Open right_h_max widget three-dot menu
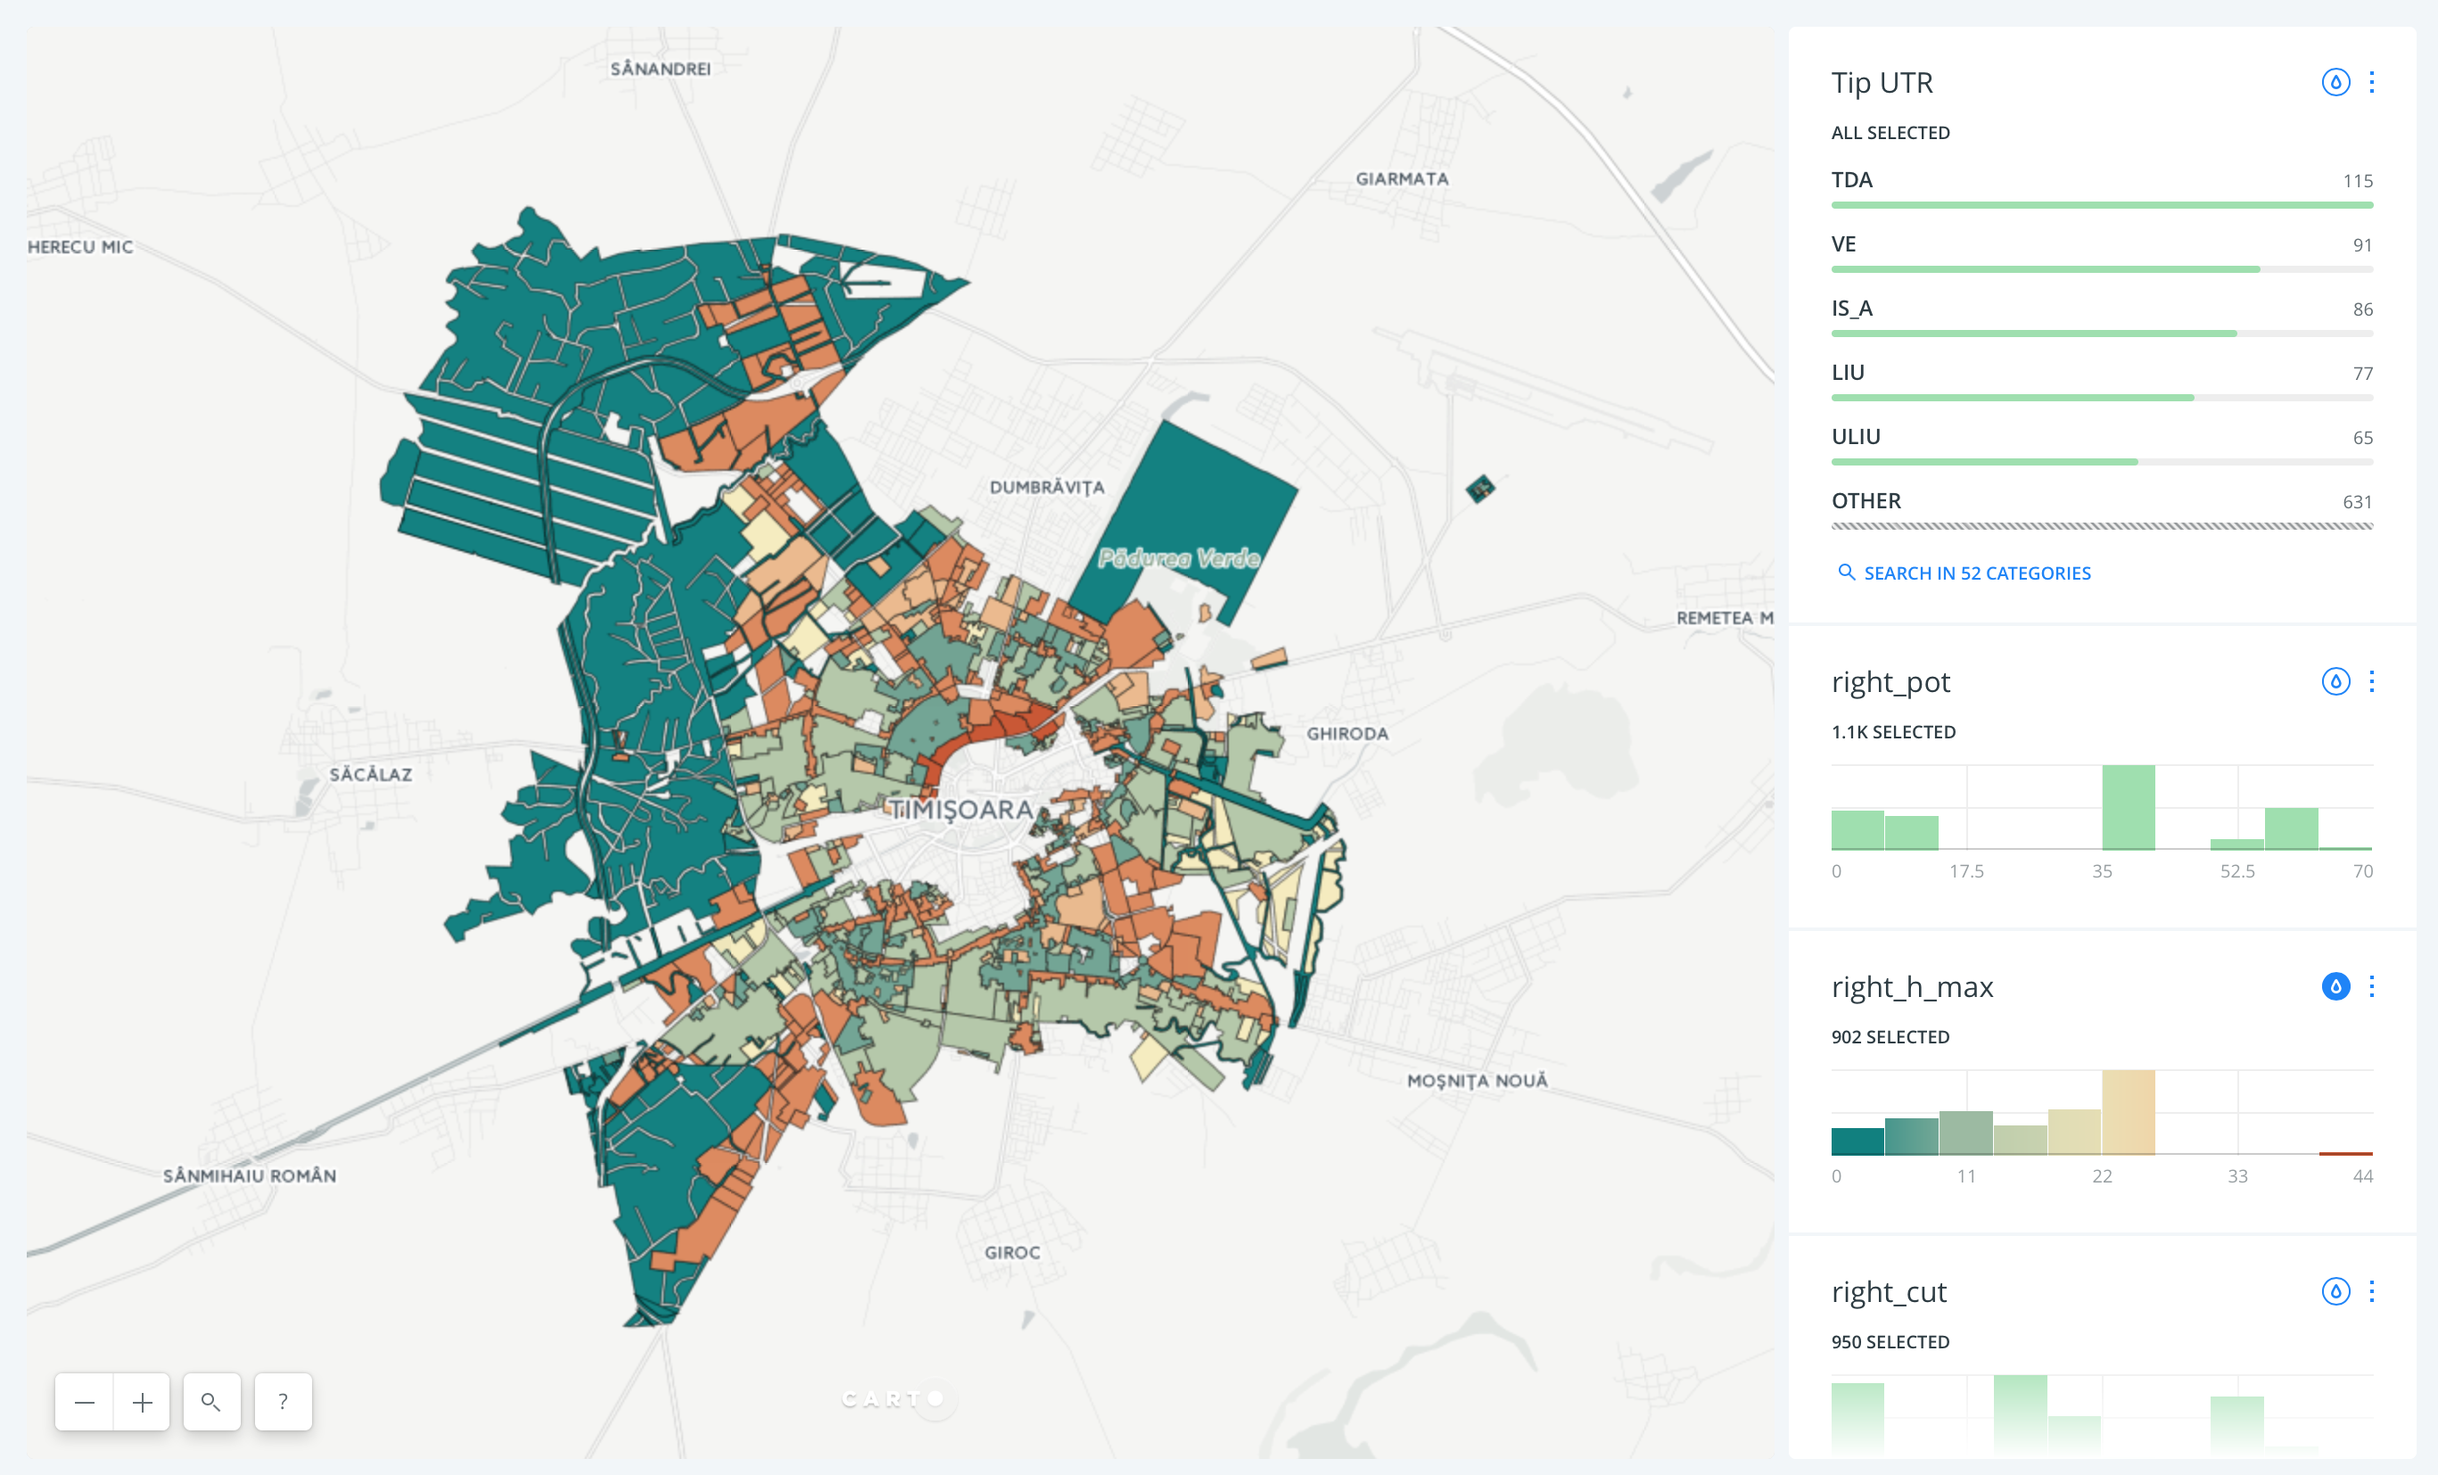The image size is (2438, 1475). 2372,986
